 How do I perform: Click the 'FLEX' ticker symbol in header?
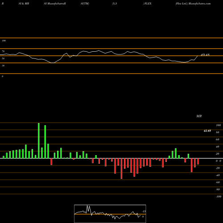click(148, 4)
